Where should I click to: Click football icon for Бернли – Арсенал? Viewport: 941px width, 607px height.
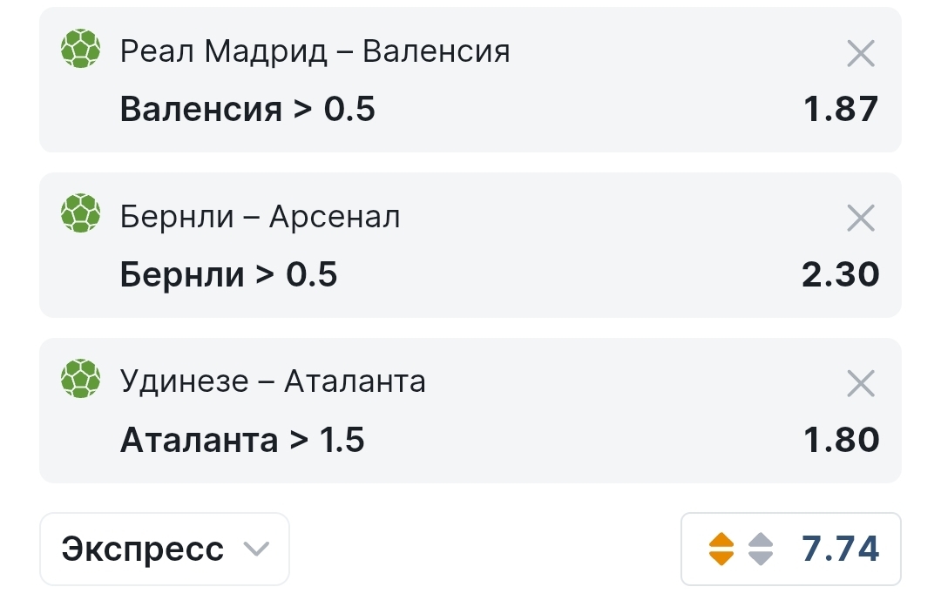point(81,214)
